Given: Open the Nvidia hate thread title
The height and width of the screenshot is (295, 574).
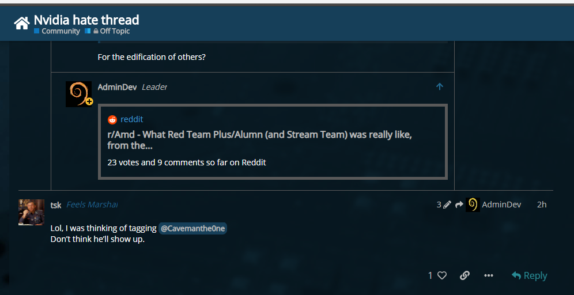Looking at the screenshot, I should pos(86,20).
